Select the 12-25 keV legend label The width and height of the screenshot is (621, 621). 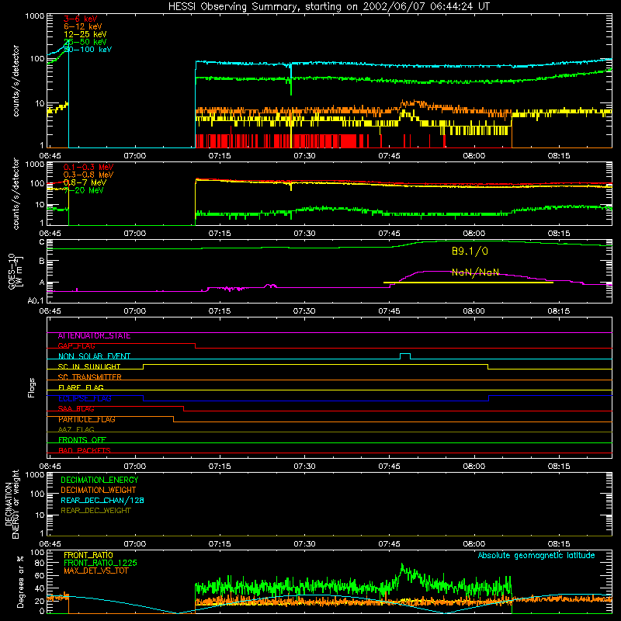coord(85,34)
